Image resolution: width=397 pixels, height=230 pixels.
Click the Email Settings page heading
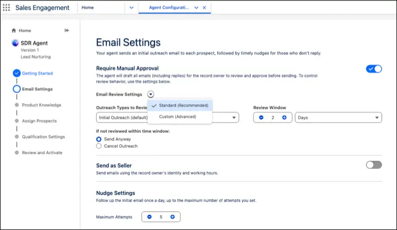pyautogui.click(x=128, y=42)
